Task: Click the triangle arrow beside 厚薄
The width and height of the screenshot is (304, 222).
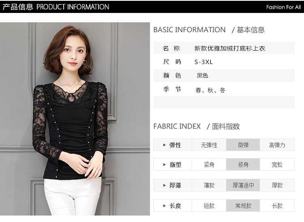Action: [x=165, y=186]
